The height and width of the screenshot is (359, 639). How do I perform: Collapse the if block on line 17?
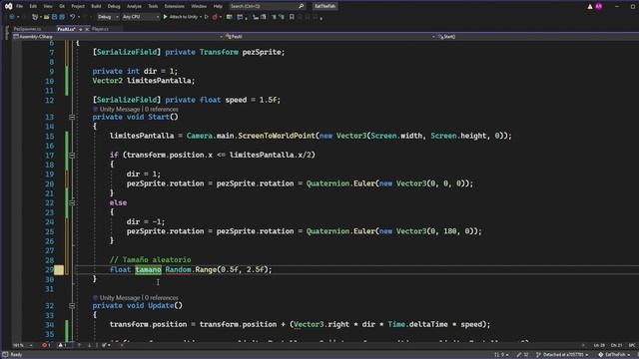72,156
